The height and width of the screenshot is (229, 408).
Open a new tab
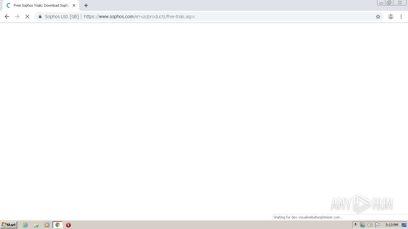[86, 5]
